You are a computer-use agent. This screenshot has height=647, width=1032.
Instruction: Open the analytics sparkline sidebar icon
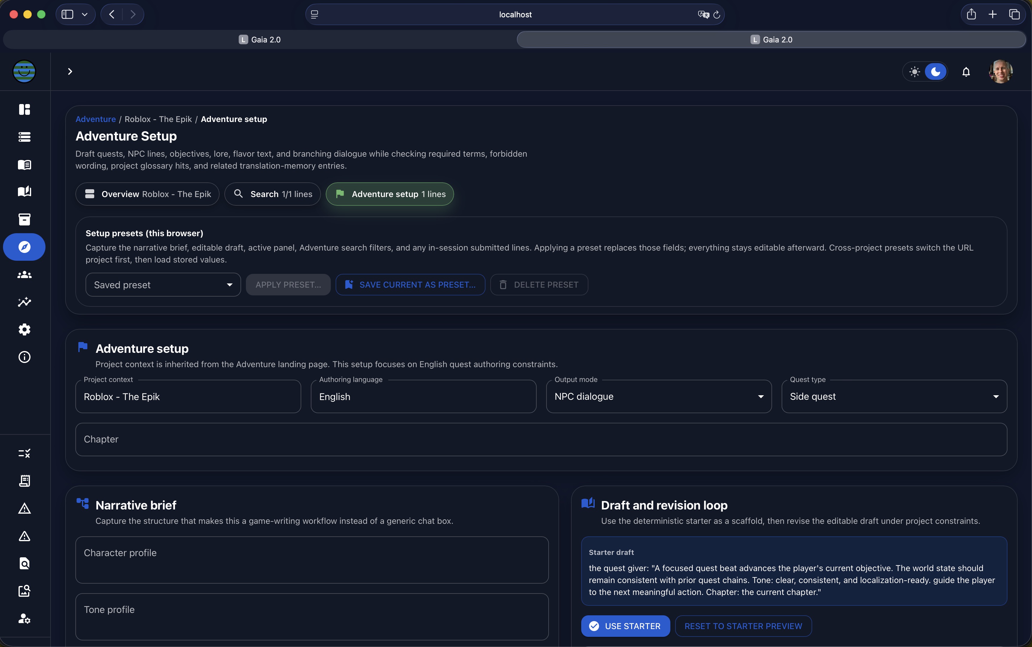coord(25,302)
